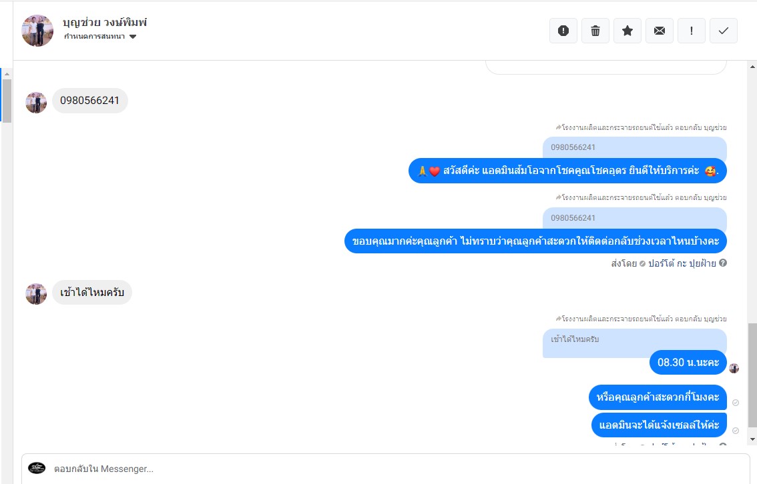Mark as unread with envelope icon
Screen dimensions: 757x484
[660, 31]
